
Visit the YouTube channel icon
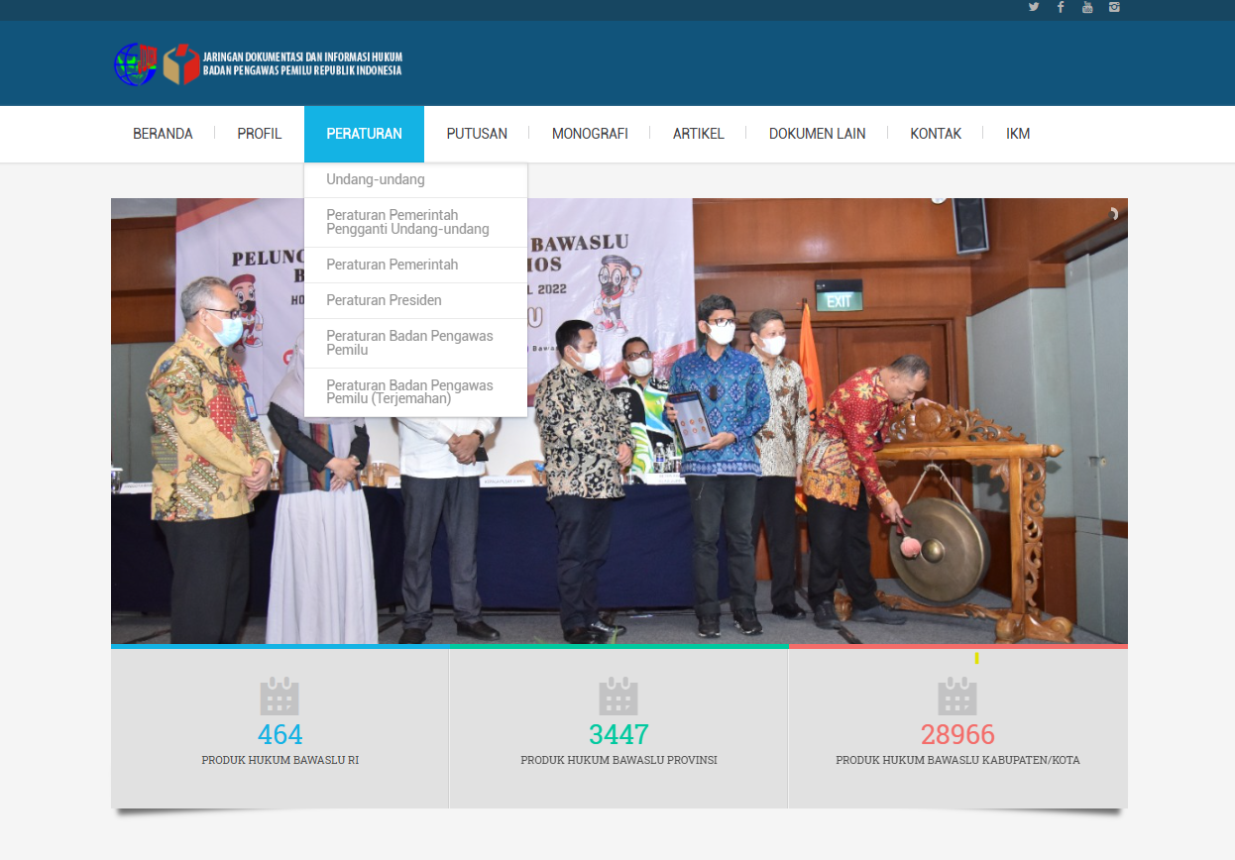click(x=1087, y=9)
